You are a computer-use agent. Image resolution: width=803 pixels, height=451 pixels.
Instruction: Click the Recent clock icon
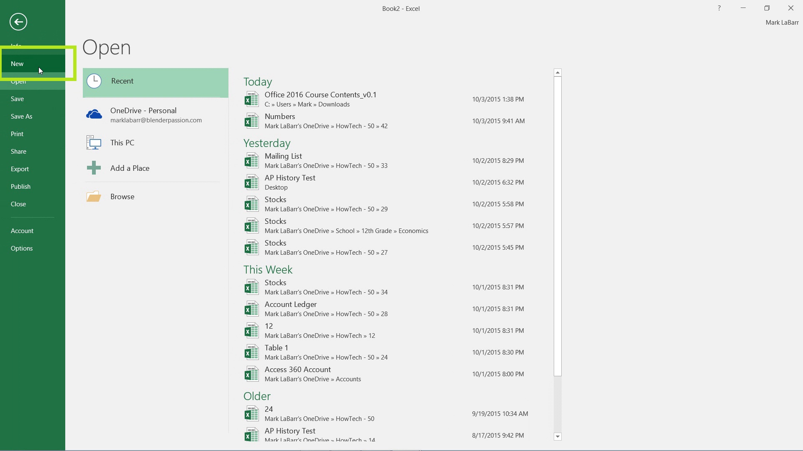click(x=94, y=81)
